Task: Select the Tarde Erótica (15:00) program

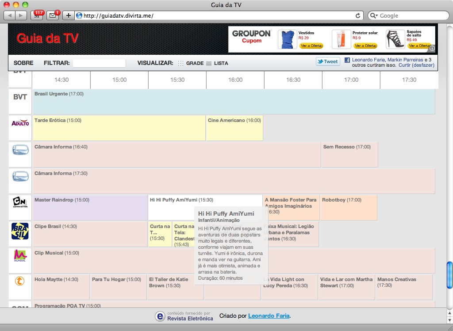Action: [119, 128]
